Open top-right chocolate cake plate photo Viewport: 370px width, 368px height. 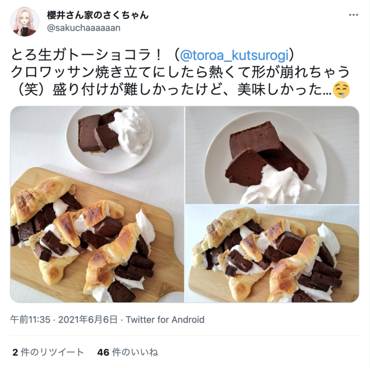(x=272, y=155)
